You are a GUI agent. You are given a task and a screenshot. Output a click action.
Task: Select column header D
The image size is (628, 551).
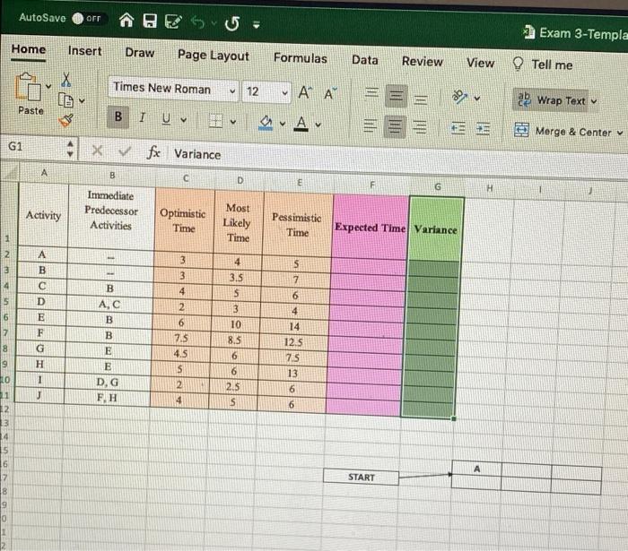tap(240, 180)
